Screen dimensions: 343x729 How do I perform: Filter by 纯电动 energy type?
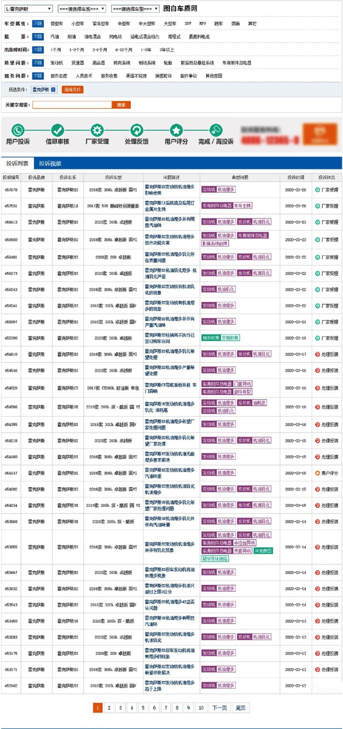116,37
